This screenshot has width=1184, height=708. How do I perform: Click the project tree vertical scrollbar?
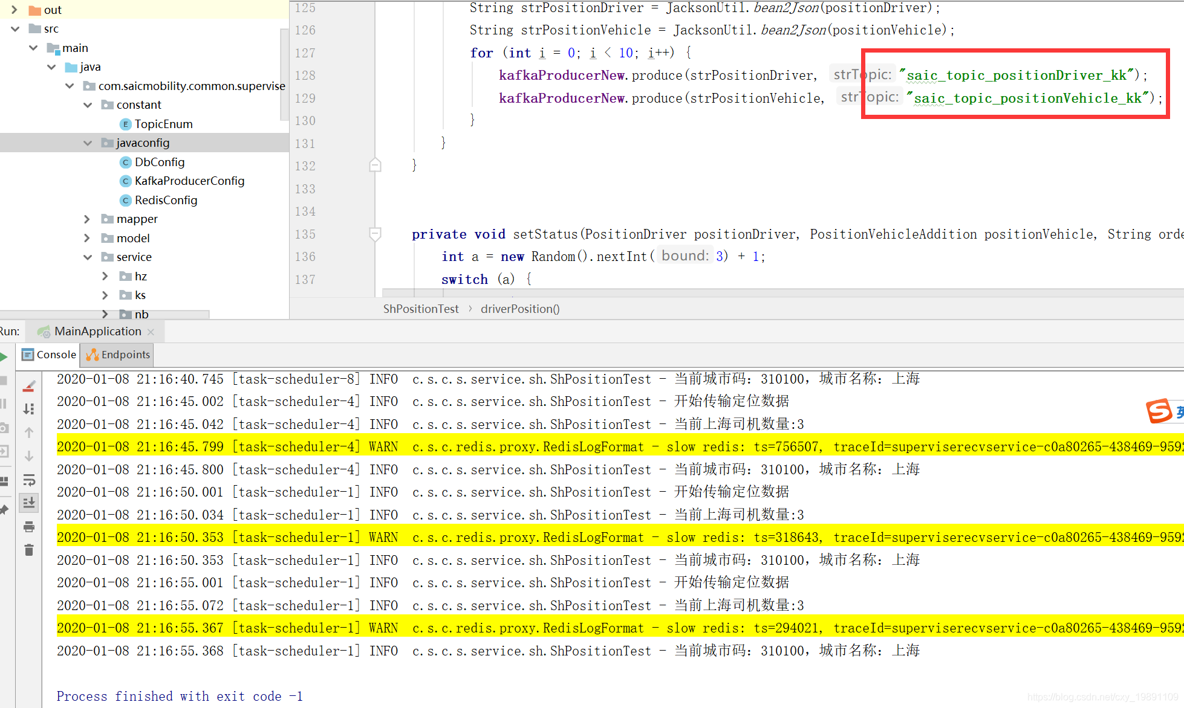[284, 74]
